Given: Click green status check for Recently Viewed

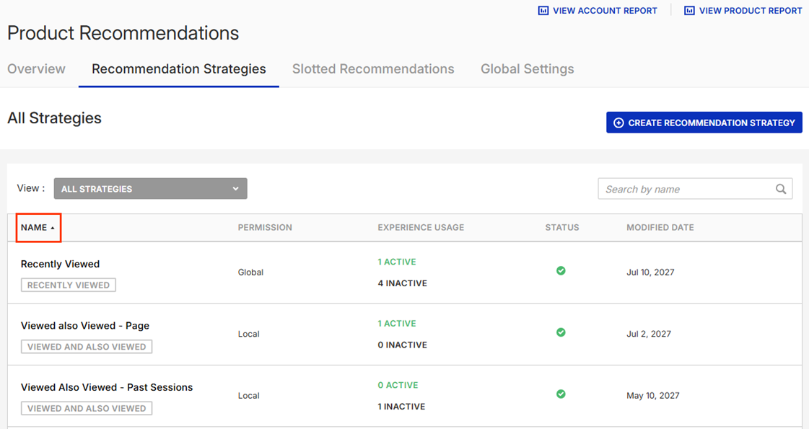Looking at the screenshot, I should [x=561, y=271].
